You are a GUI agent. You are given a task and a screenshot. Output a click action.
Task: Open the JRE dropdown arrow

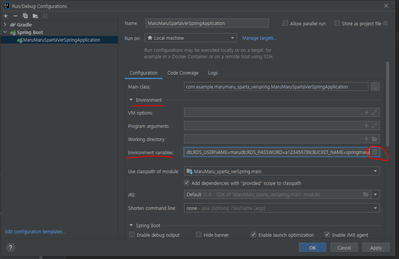[375, 195]
